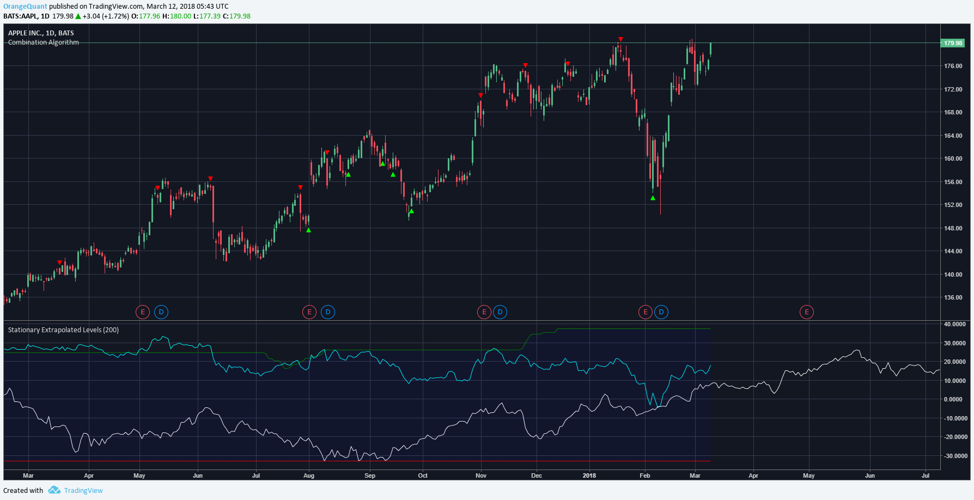Click the 148.00 price axis label
The image size is (974, 500).
[x=953, y=228]
